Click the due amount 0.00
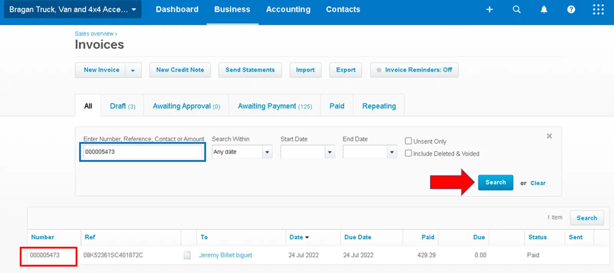The height and width of the screenshot is (273, 614). click(480, 255)
